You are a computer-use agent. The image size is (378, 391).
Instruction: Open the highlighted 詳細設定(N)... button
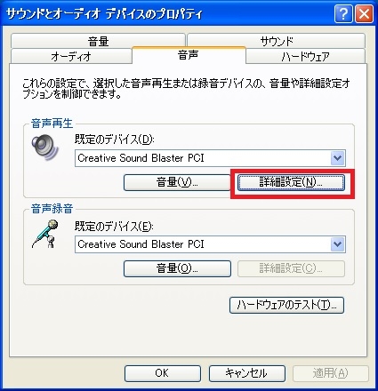(291, 182)
